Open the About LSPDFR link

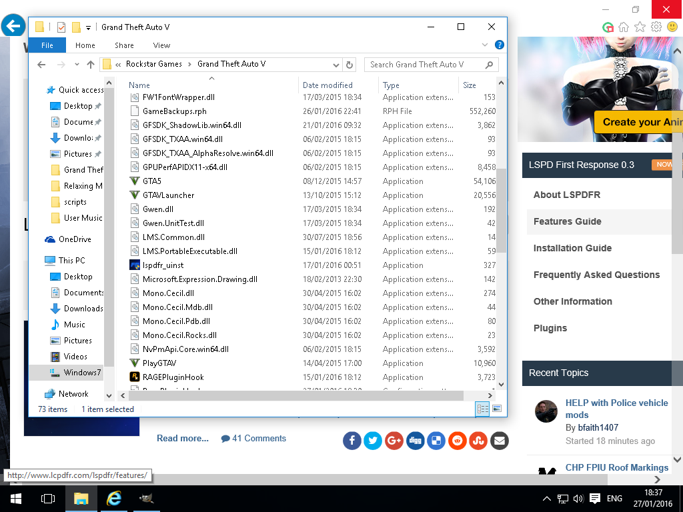pos(567,195)
